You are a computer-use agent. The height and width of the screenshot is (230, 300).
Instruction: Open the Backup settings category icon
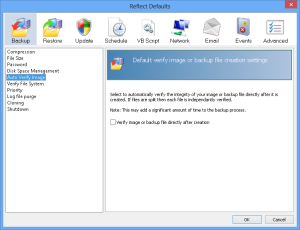pos(20,29)
